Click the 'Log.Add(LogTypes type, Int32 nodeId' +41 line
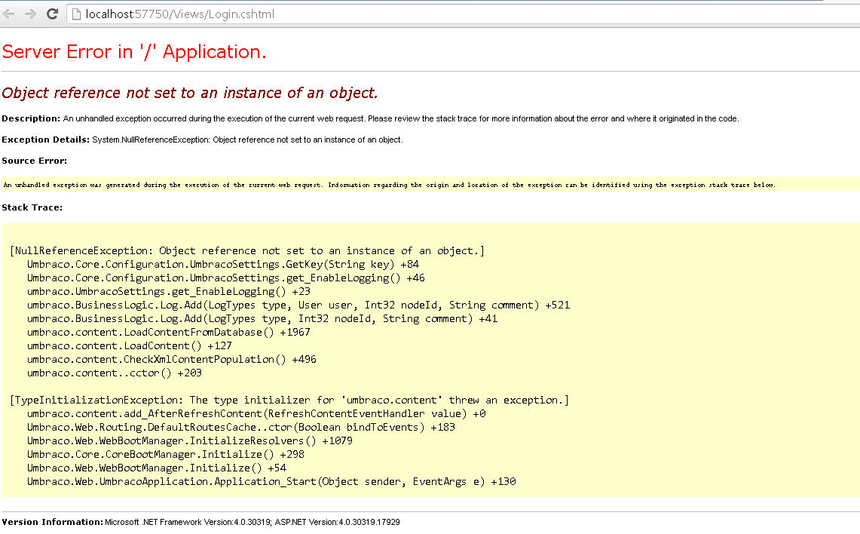Viewport: 860px width, 534px height. click(262, 319)
